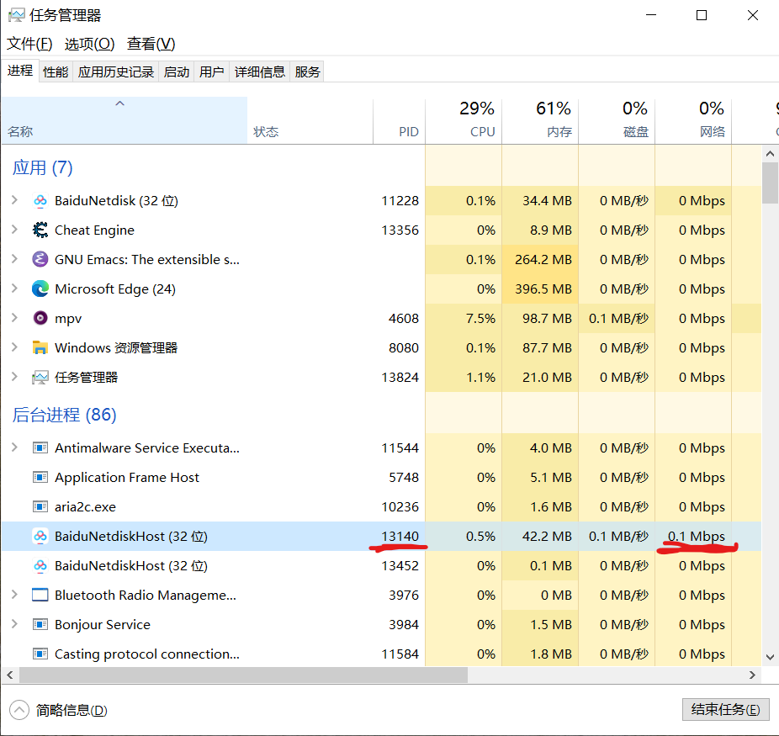Expand the Cheat Engine process group
This screenshot has height=736, width=779.
click(x=14, y=230)
